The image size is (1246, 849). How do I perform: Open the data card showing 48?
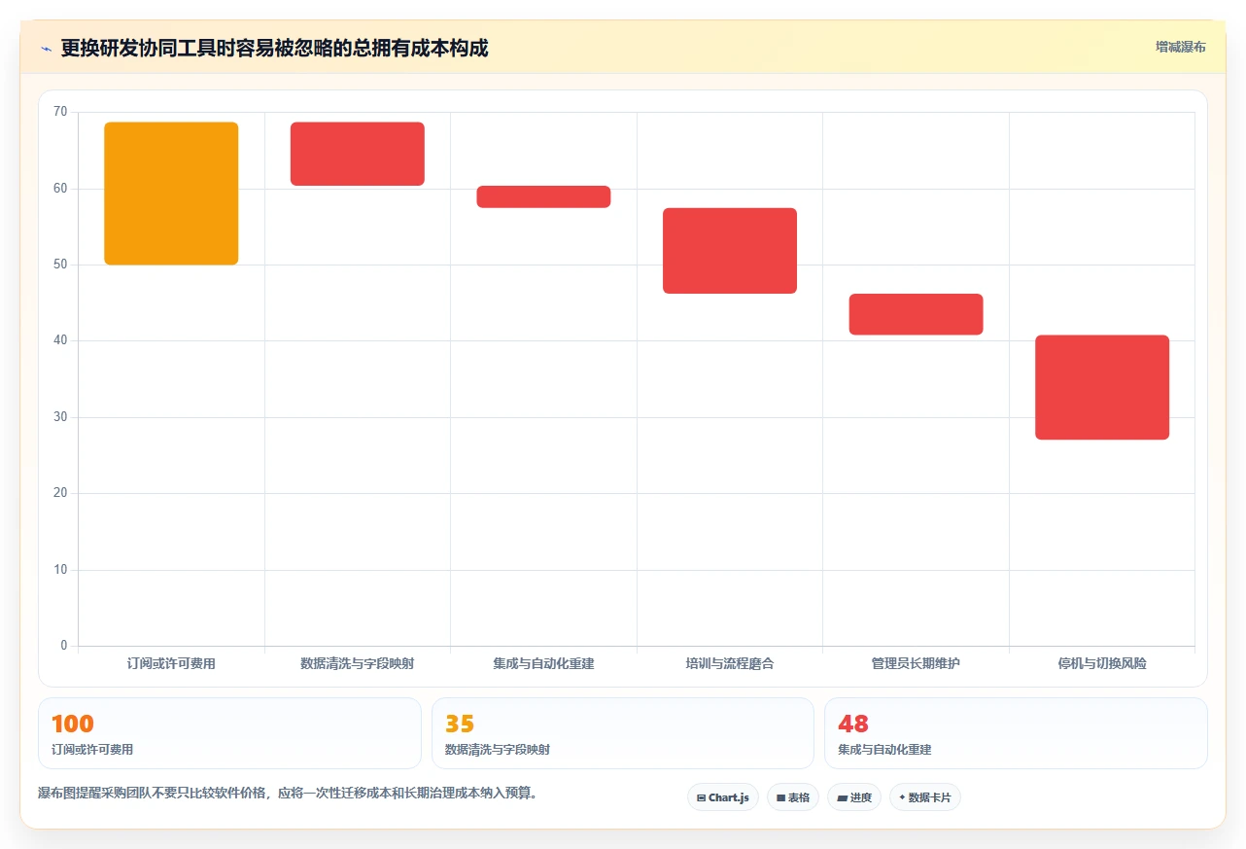(1016, 733)
